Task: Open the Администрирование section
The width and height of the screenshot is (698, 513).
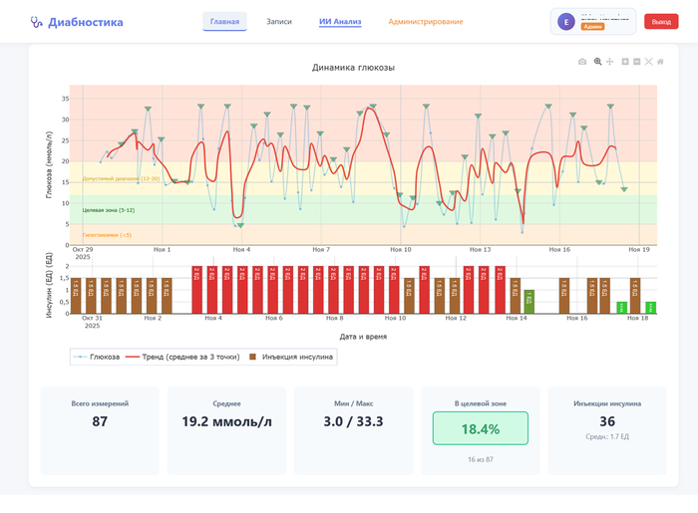Action: point(426,21)
